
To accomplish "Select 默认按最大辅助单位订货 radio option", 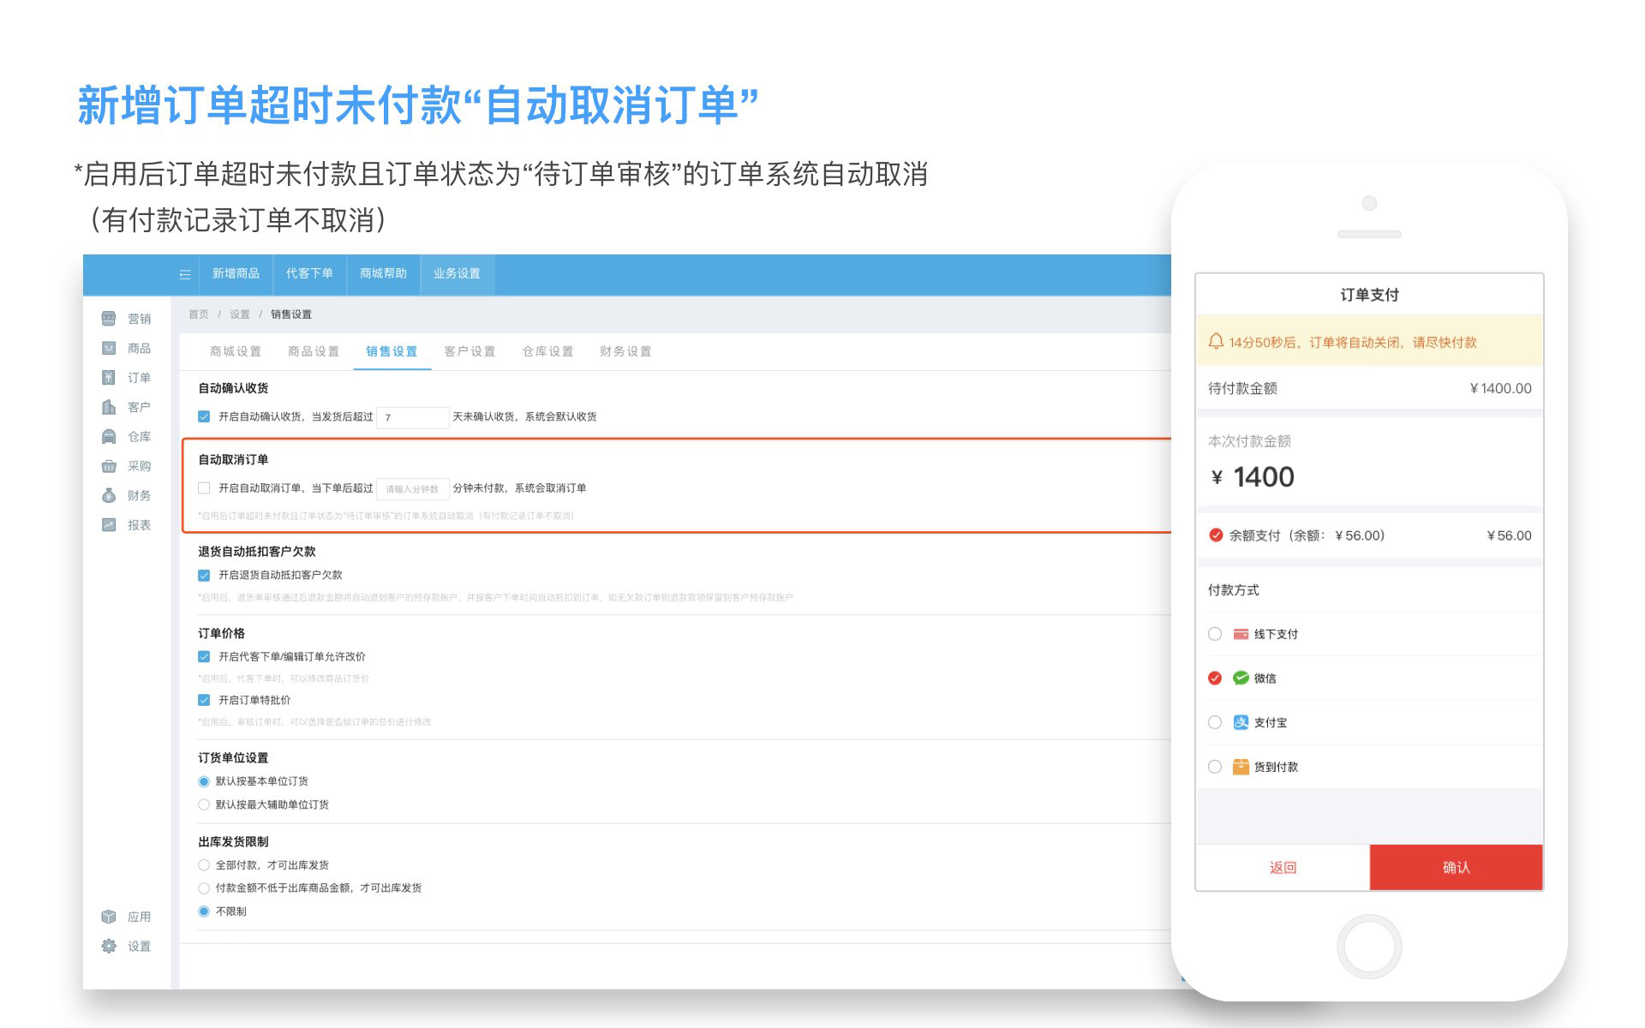I will point(204,804).
